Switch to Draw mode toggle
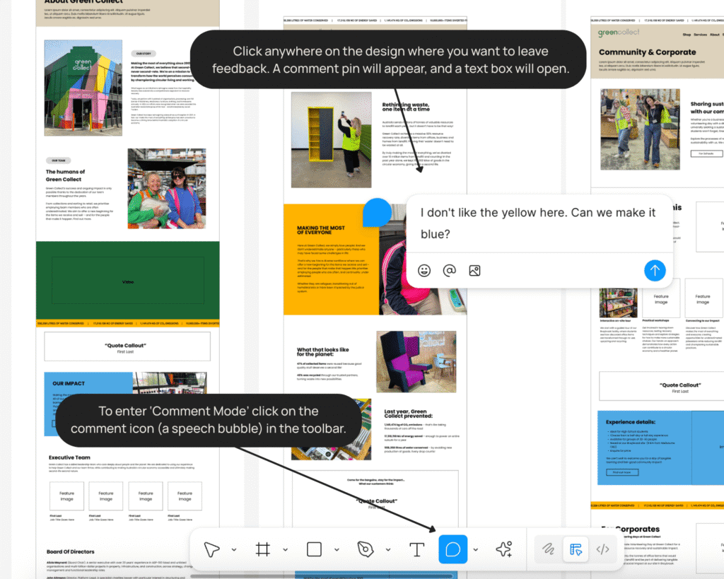The image size is (724, 579). click(548, 549)
